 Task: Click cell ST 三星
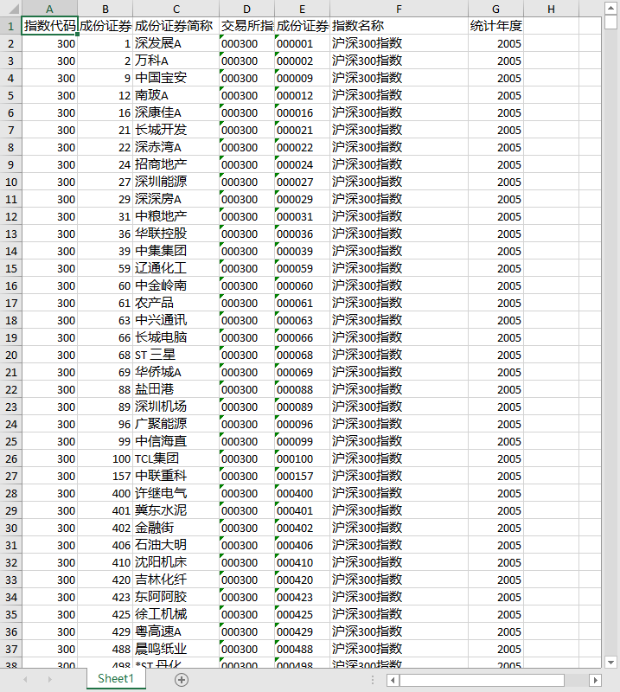tap(176, 355)
